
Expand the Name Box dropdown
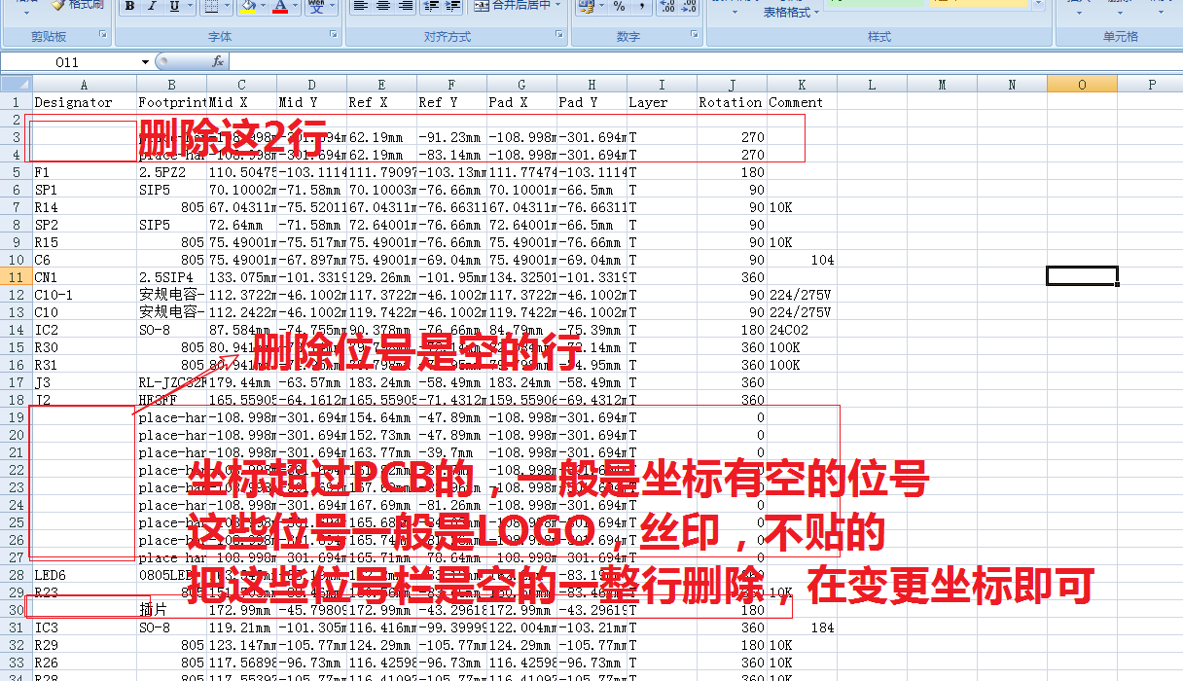(x=146, y=61)
